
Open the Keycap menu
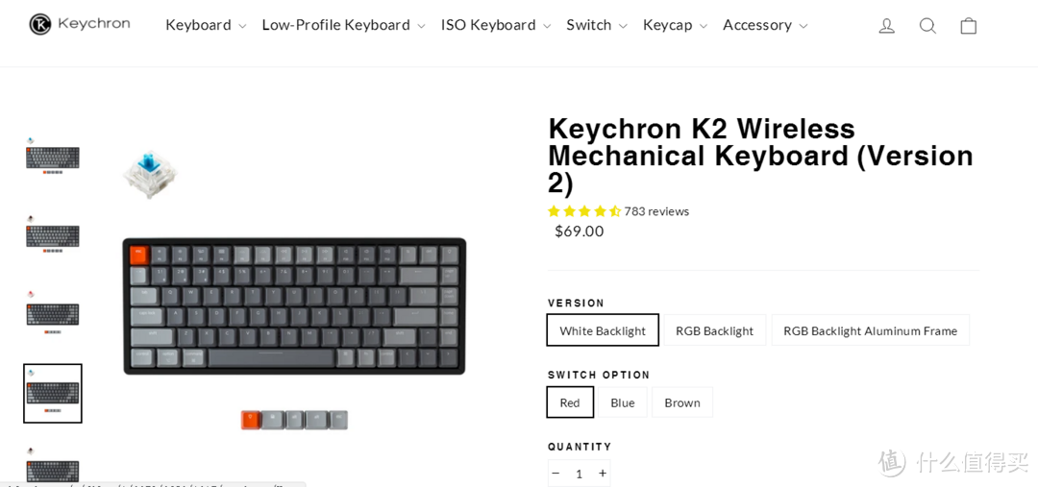(x=675, y=25)
